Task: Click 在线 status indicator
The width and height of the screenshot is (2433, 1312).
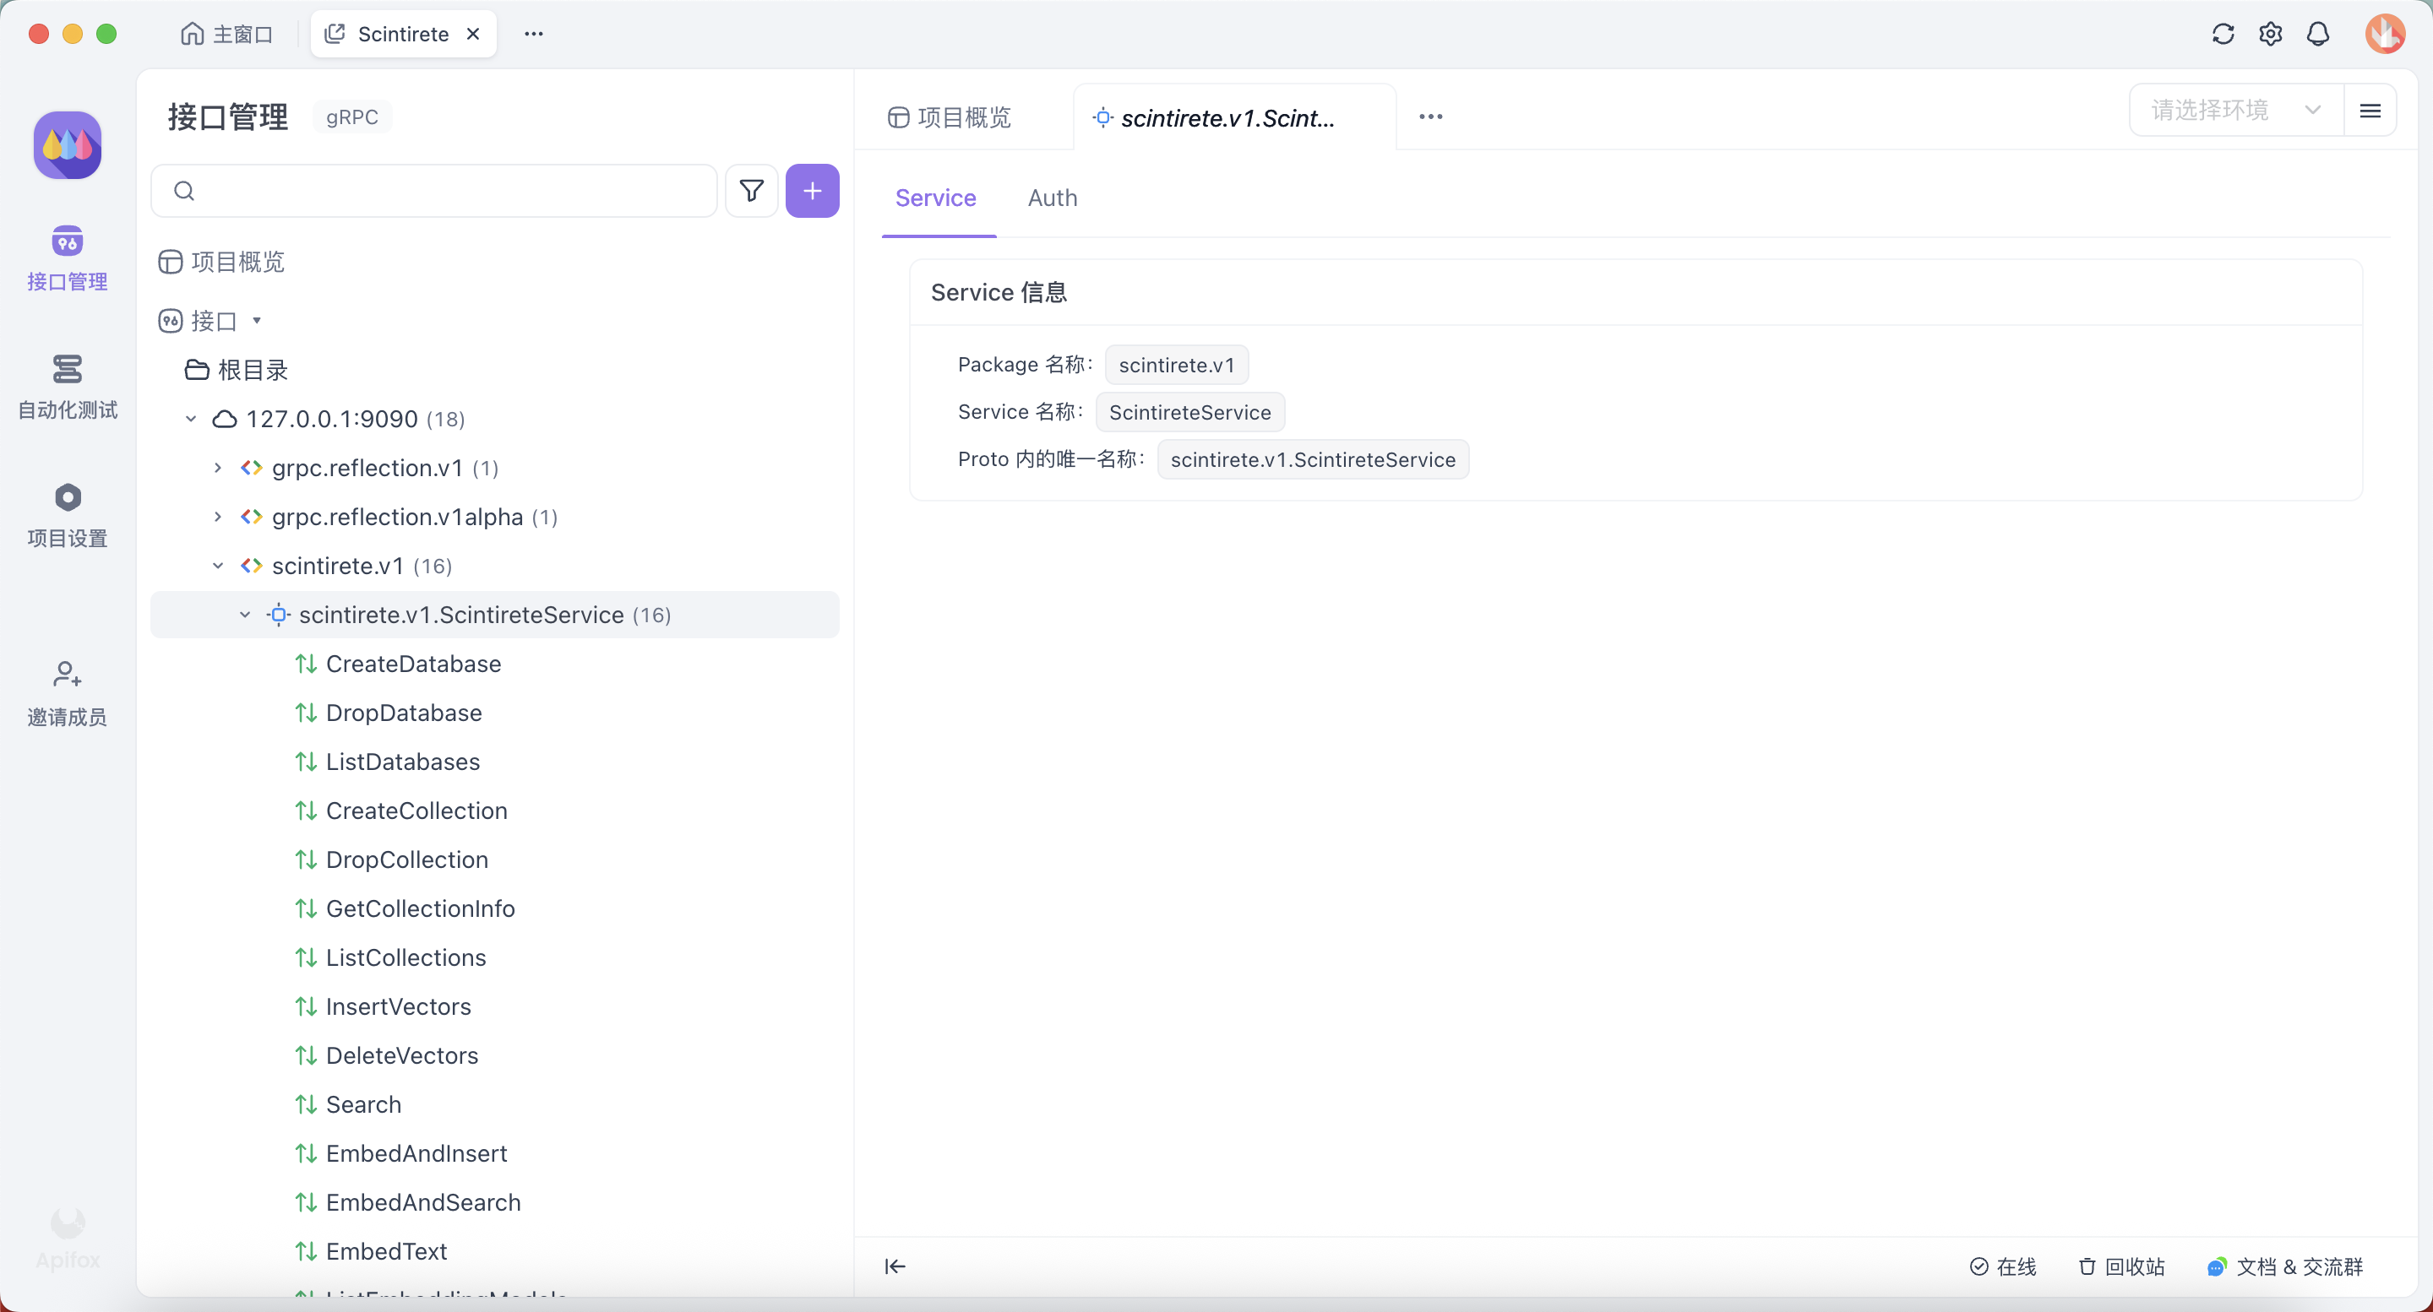Action: point(2002,1266)
